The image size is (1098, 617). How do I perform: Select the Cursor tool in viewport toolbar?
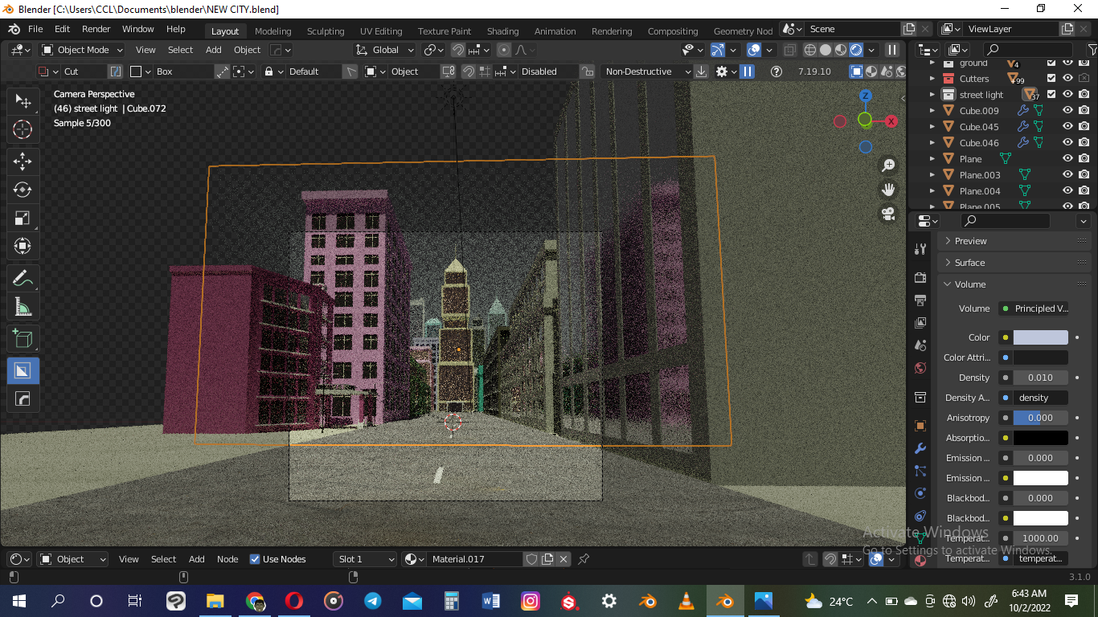pyautogui.click(x=23, y=129)
